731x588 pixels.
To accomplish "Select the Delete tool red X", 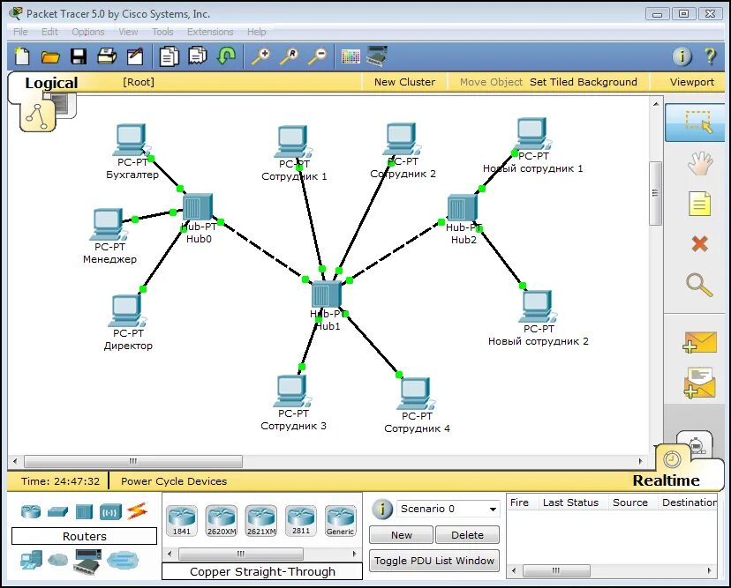I will click(699, 243).
